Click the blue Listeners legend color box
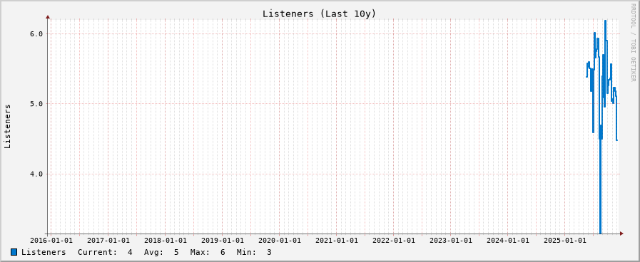Image resolution: width=640 pixels, height=262 pixels. click(14, 252)
